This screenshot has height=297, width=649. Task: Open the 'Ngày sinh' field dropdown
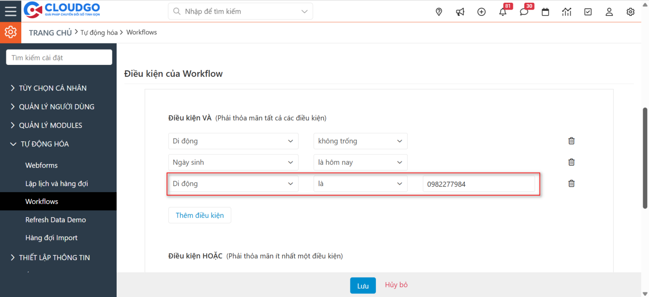(x=233, y=162)
